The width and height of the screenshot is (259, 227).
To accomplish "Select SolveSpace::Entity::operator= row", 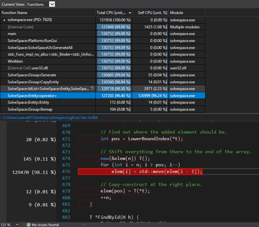I will tap(103, 95).
